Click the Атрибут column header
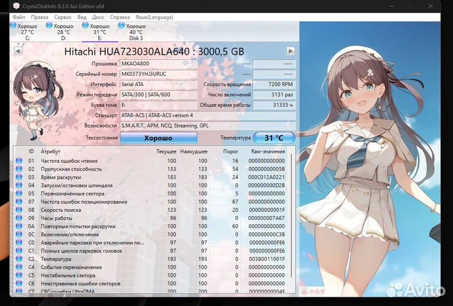453x306 pixels. [50, 151]
